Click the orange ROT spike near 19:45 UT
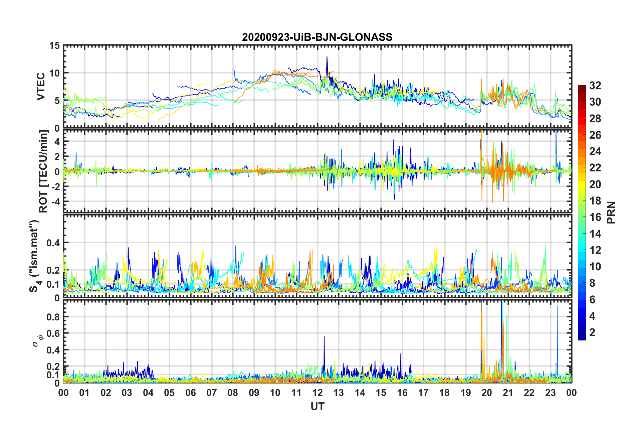Image resolution: width=635 pixels, height=425 pixels. click(x=481, y=165)
